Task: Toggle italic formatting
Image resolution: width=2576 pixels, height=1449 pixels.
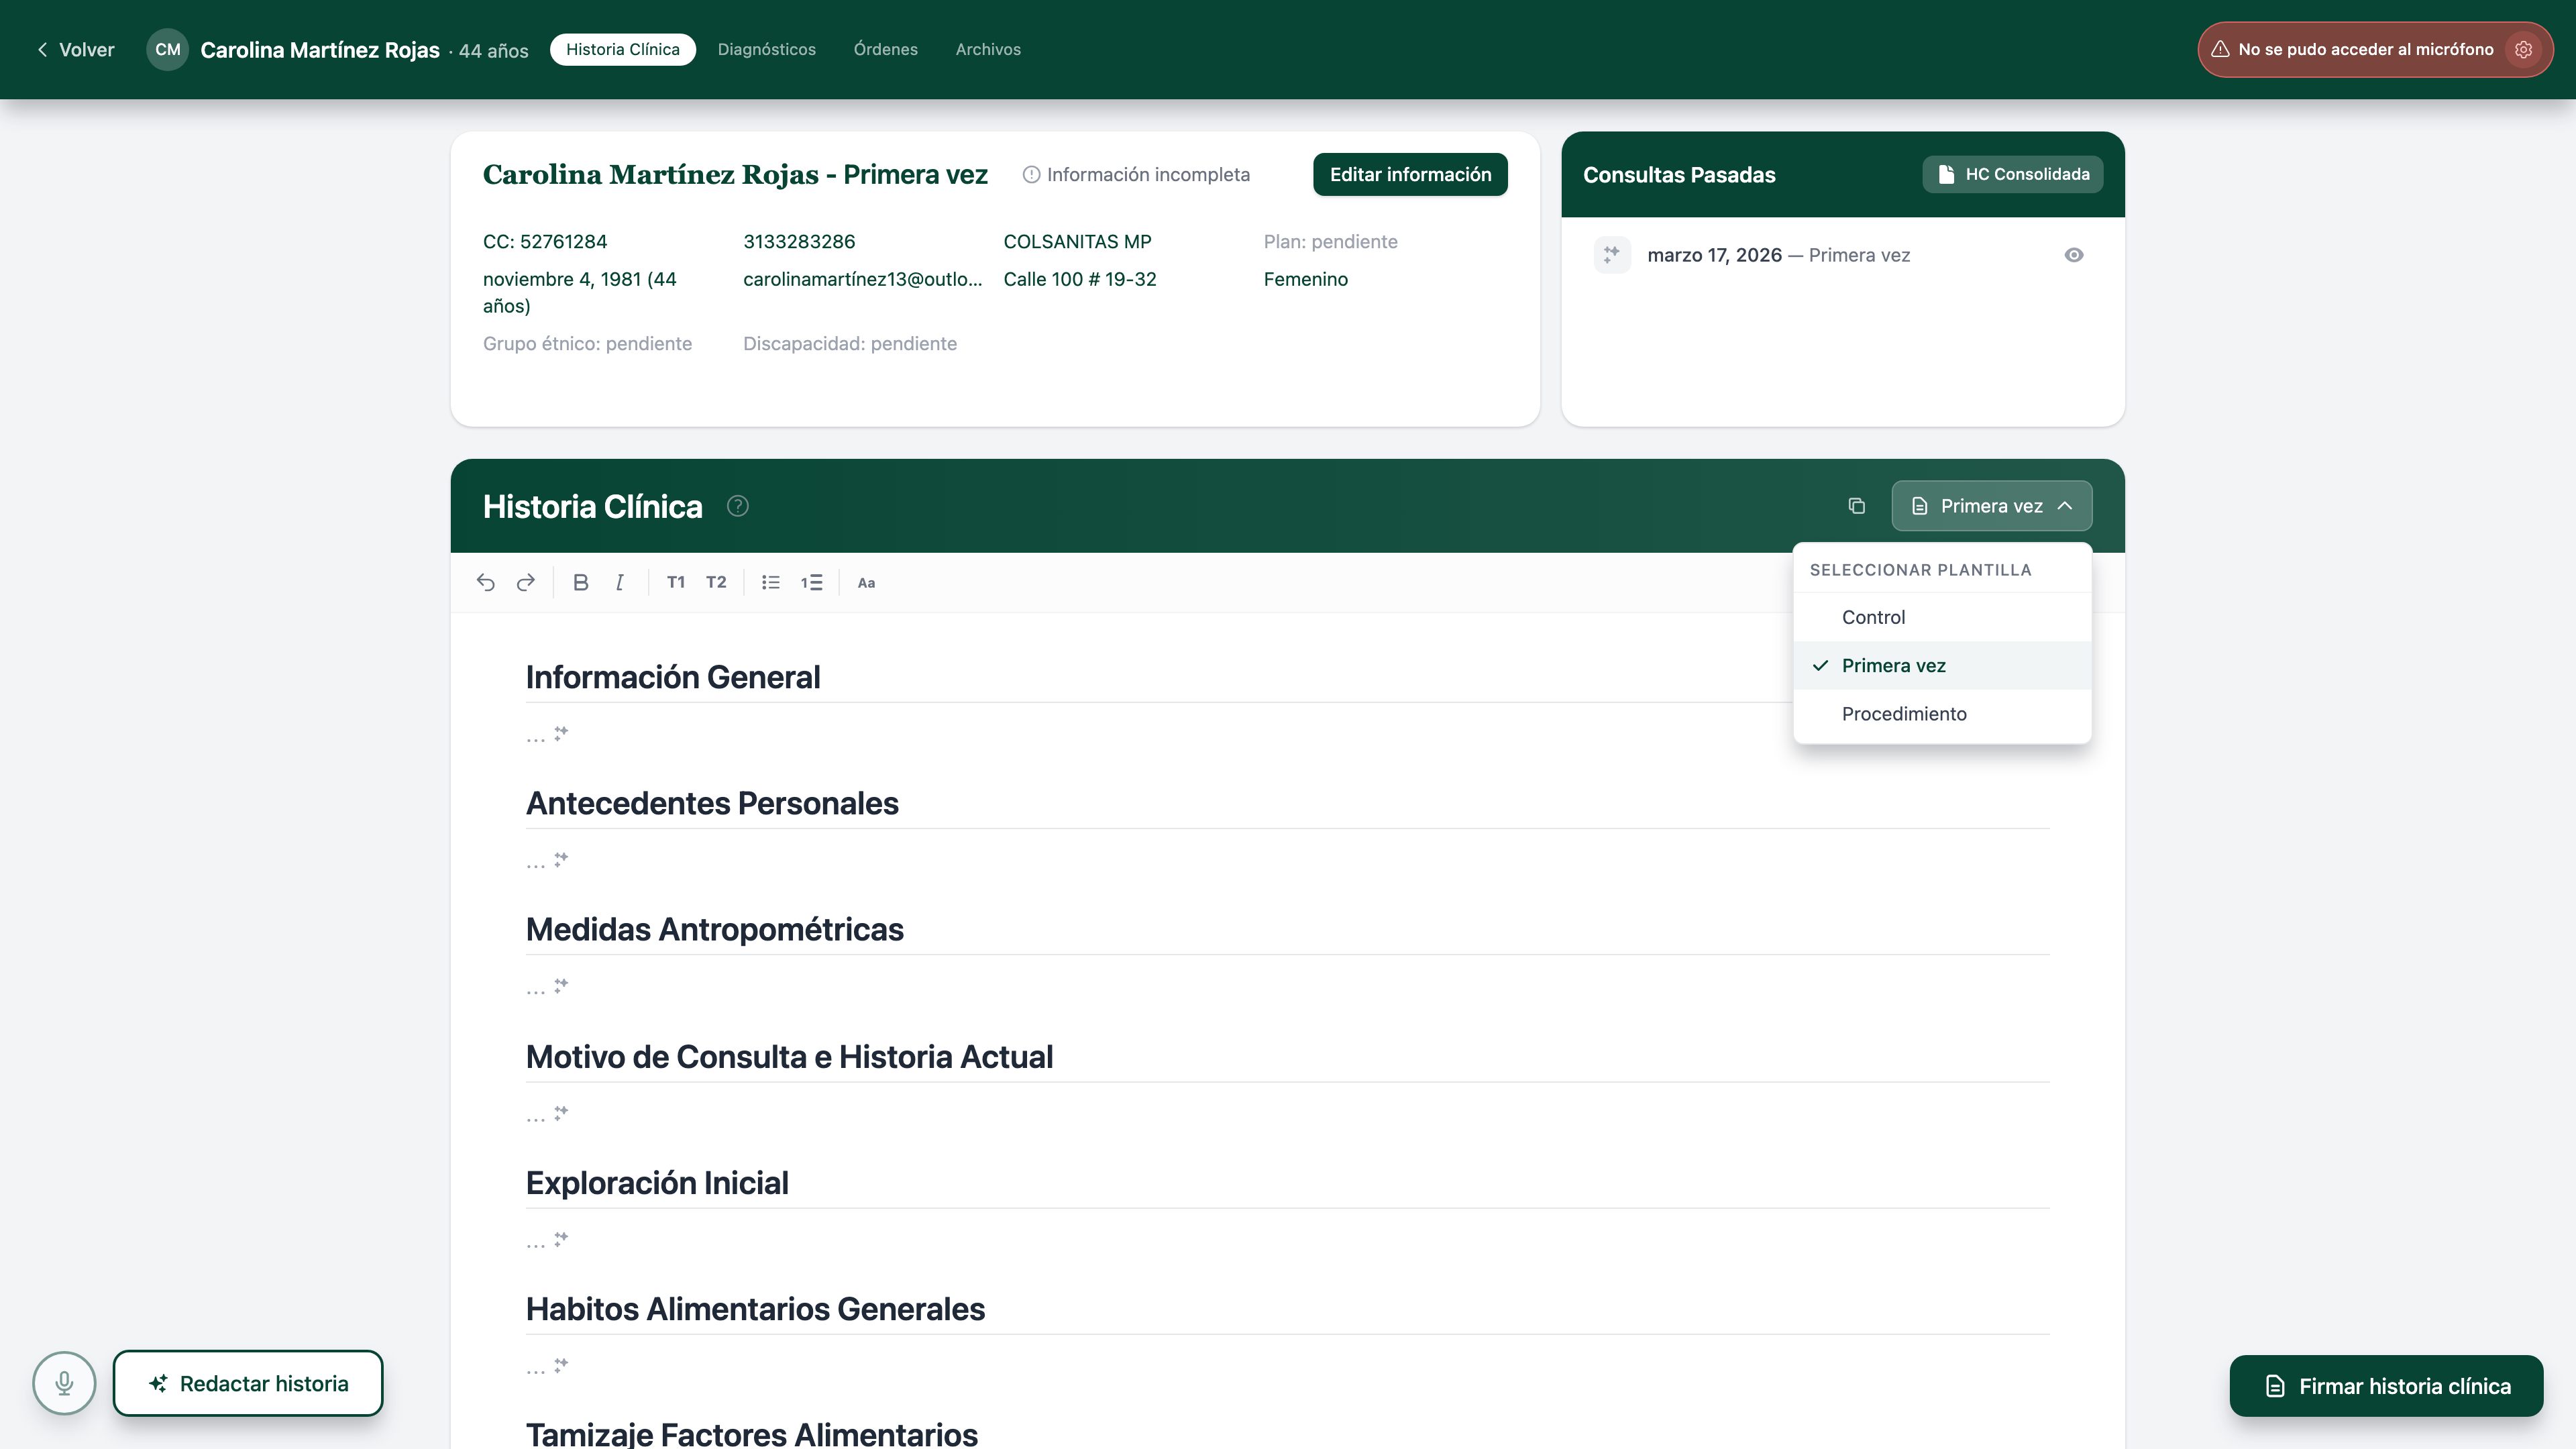Action: click(x=620, y=582)
